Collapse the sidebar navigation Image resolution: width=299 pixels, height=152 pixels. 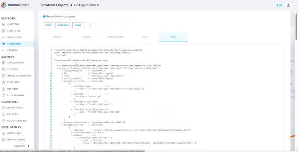21,146
